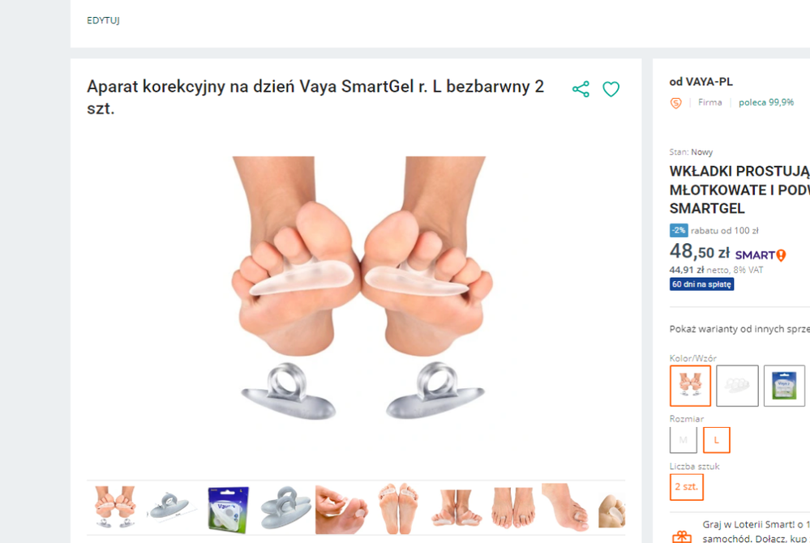810x543 pixels.
Task: Click the share icon next to the title
Action: point(581,89)
